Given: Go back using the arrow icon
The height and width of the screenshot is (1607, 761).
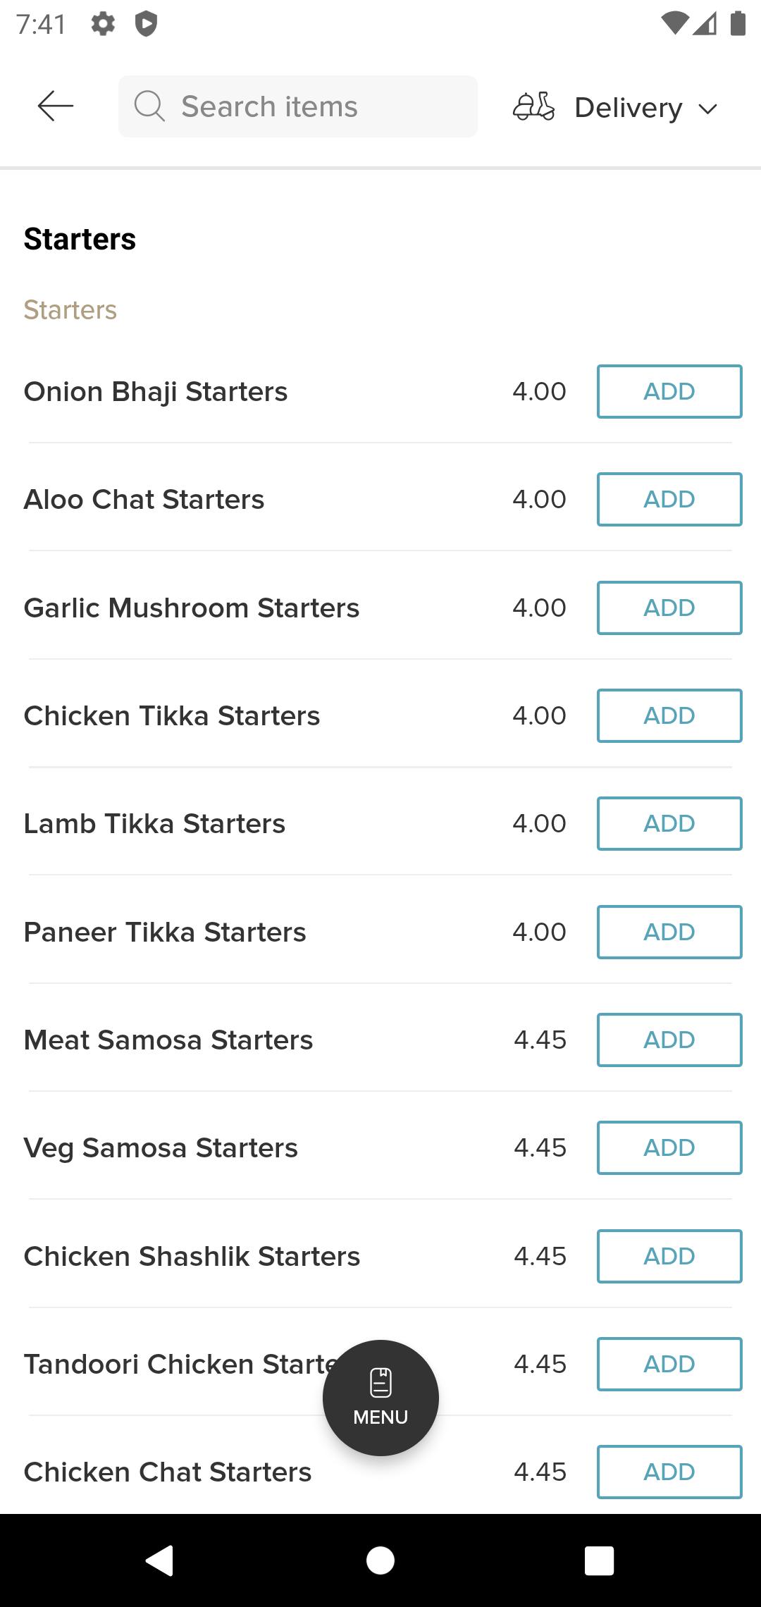Looking at the screenshot, I should (55, 106).
